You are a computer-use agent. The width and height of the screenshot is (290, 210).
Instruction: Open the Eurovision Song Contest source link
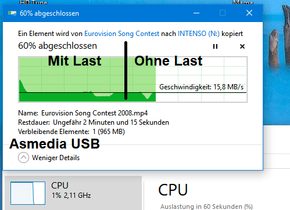[x=122, y=34]
